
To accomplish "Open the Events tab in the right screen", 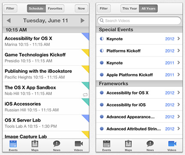I will pos(107,146).
